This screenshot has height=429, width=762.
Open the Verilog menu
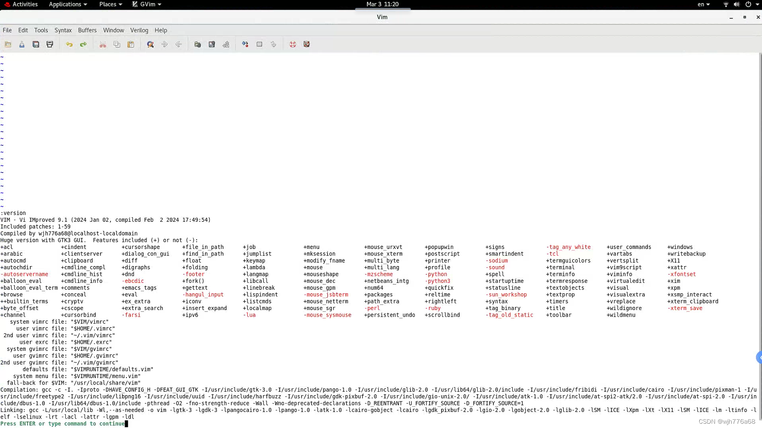139,30
